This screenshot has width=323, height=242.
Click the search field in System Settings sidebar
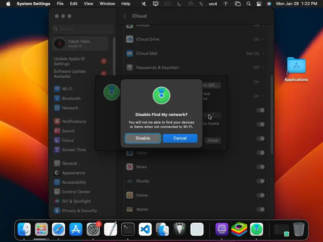[83, 29]
